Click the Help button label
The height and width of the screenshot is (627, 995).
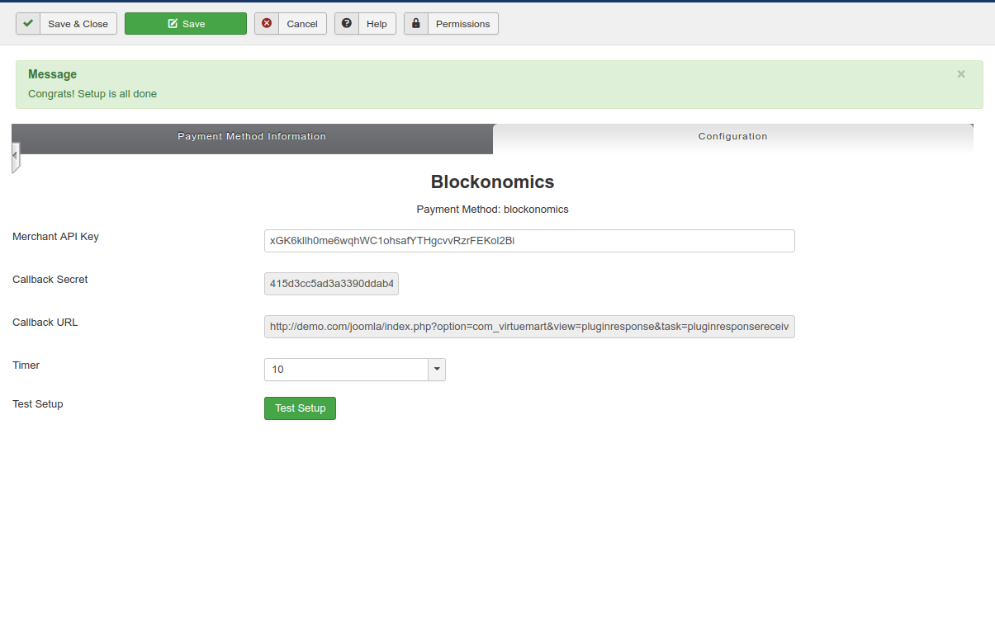coord(377,24)
